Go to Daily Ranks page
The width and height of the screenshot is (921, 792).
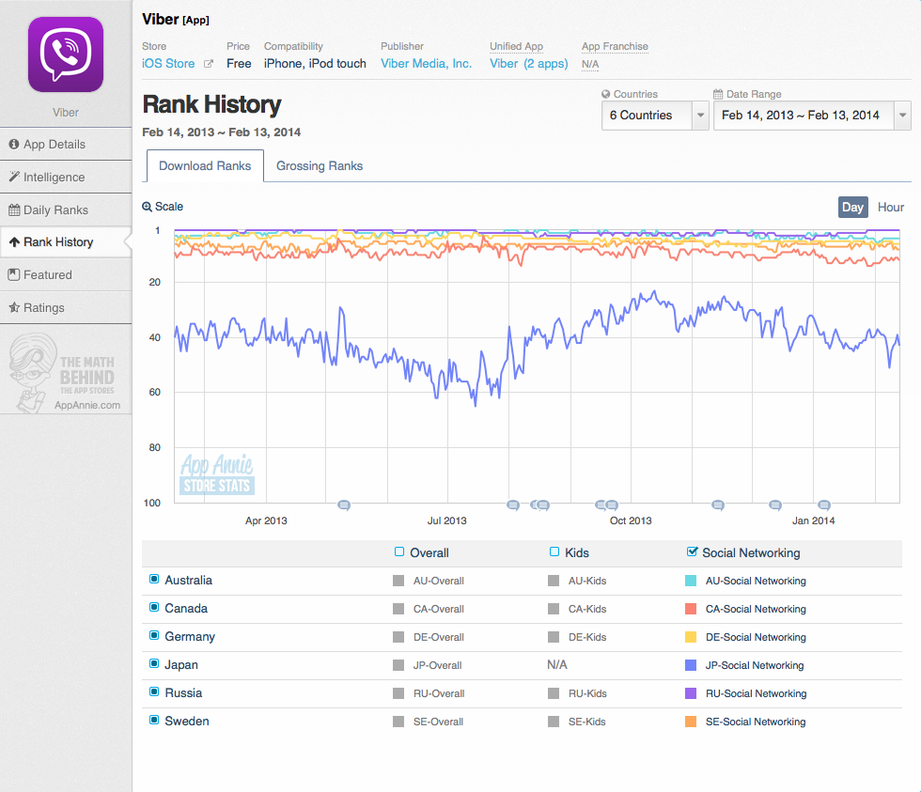click(66, 210)
